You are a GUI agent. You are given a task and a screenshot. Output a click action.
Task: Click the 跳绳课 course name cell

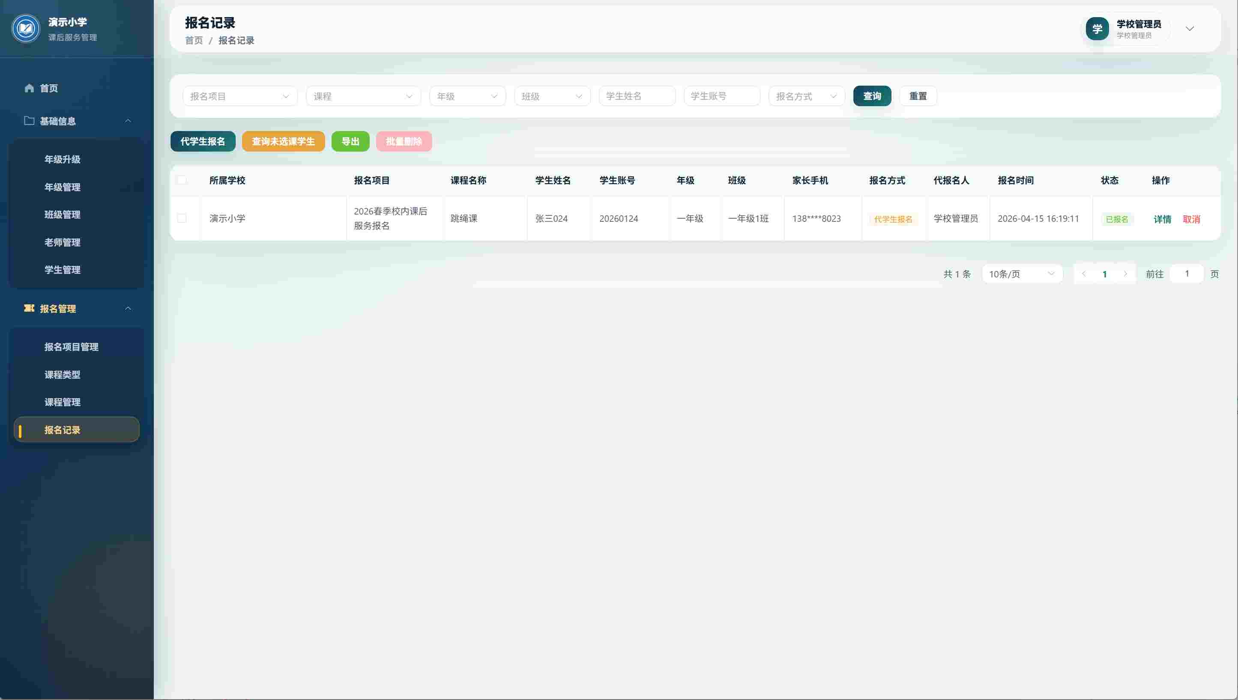[x=464, y=218]
